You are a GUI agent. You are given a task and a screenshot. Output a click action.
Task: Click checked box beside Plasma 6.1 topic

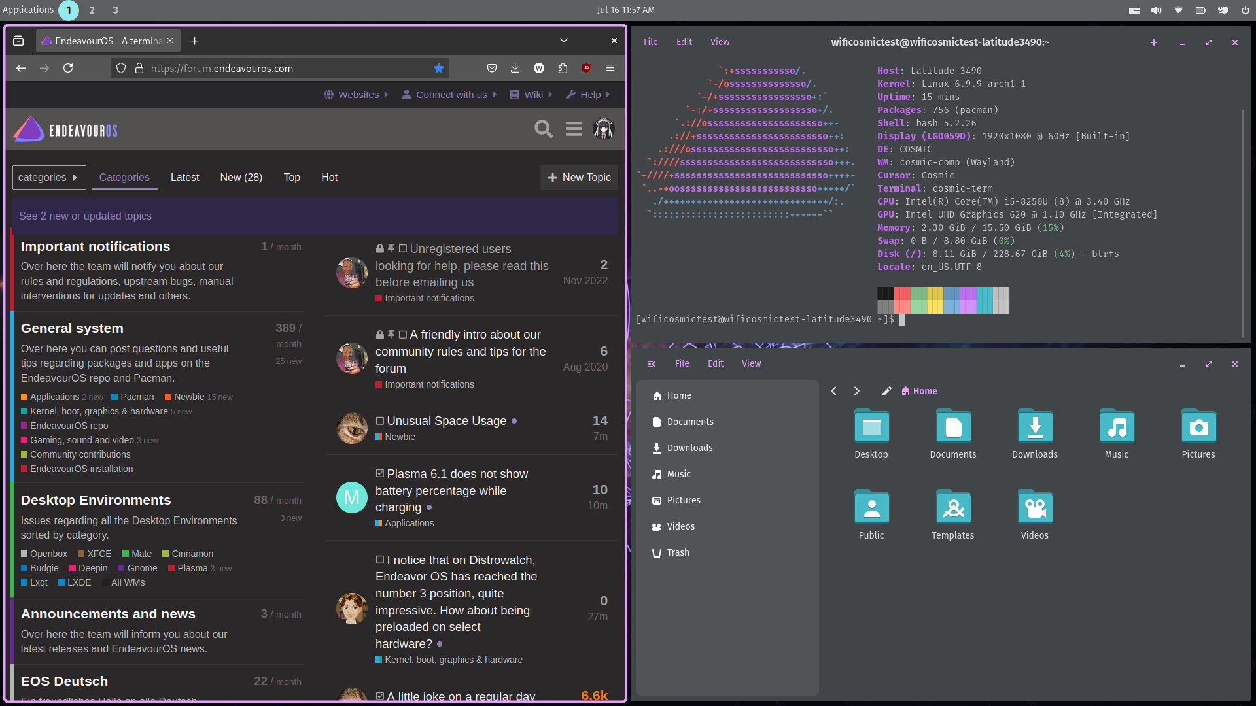pos(380,473)
